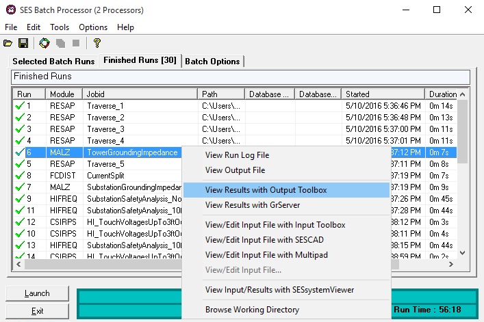
Task: Choose Browse Working Directory
Action: 286,310
